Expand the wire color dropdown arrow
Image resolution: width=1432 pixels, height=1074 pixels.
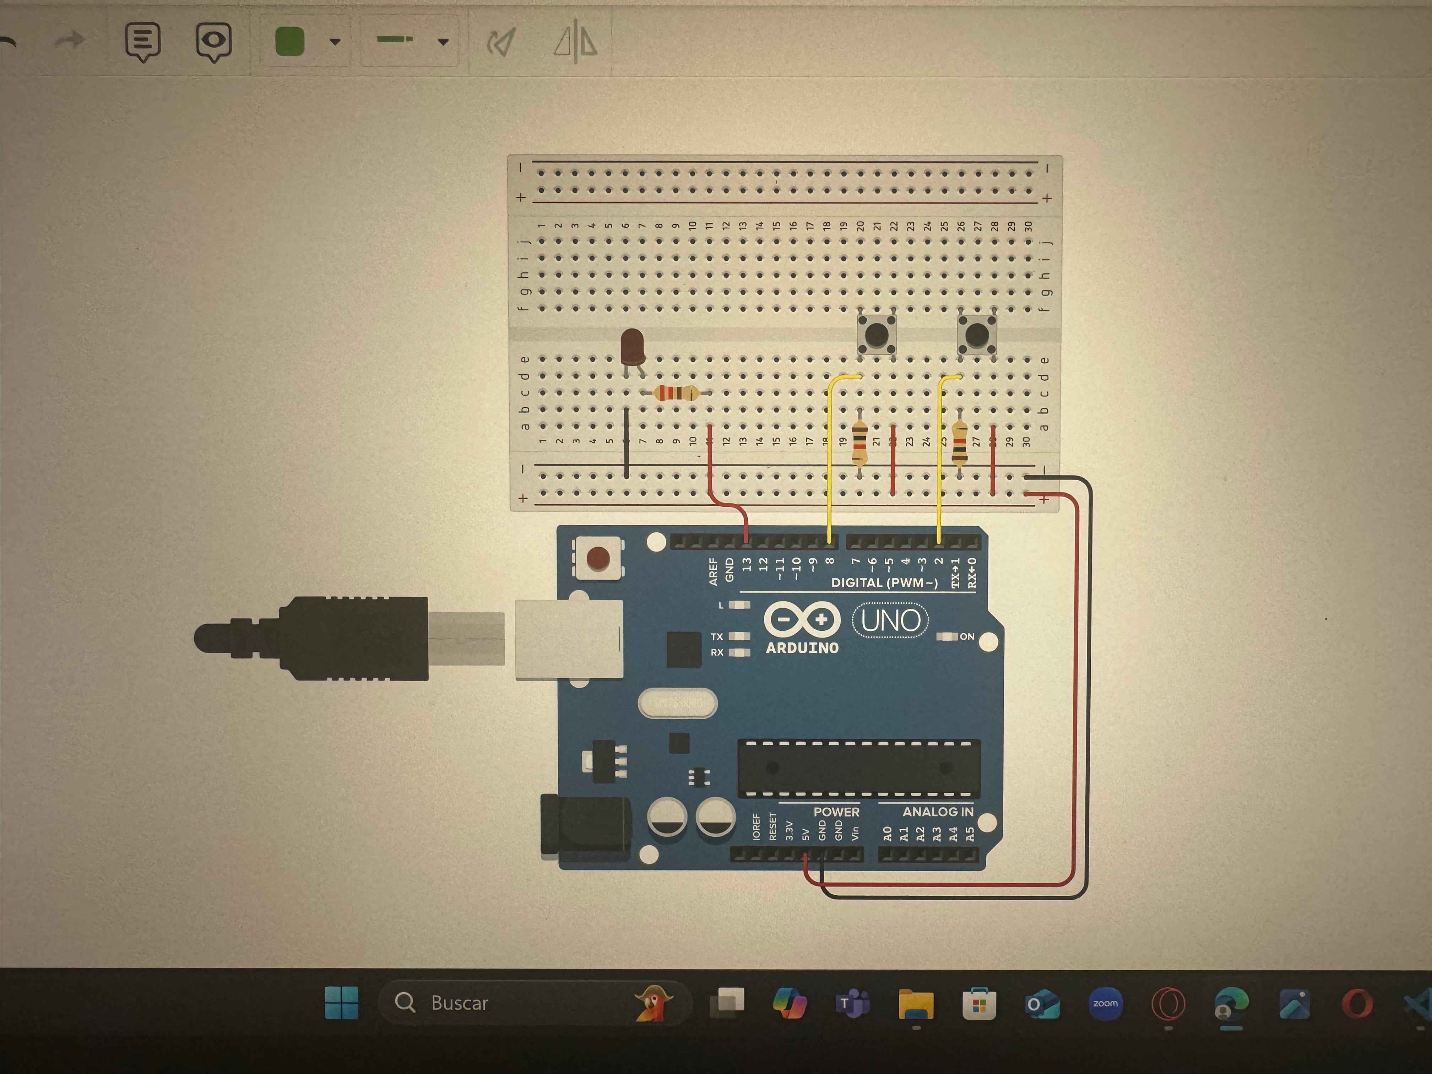tap(335, 42)
